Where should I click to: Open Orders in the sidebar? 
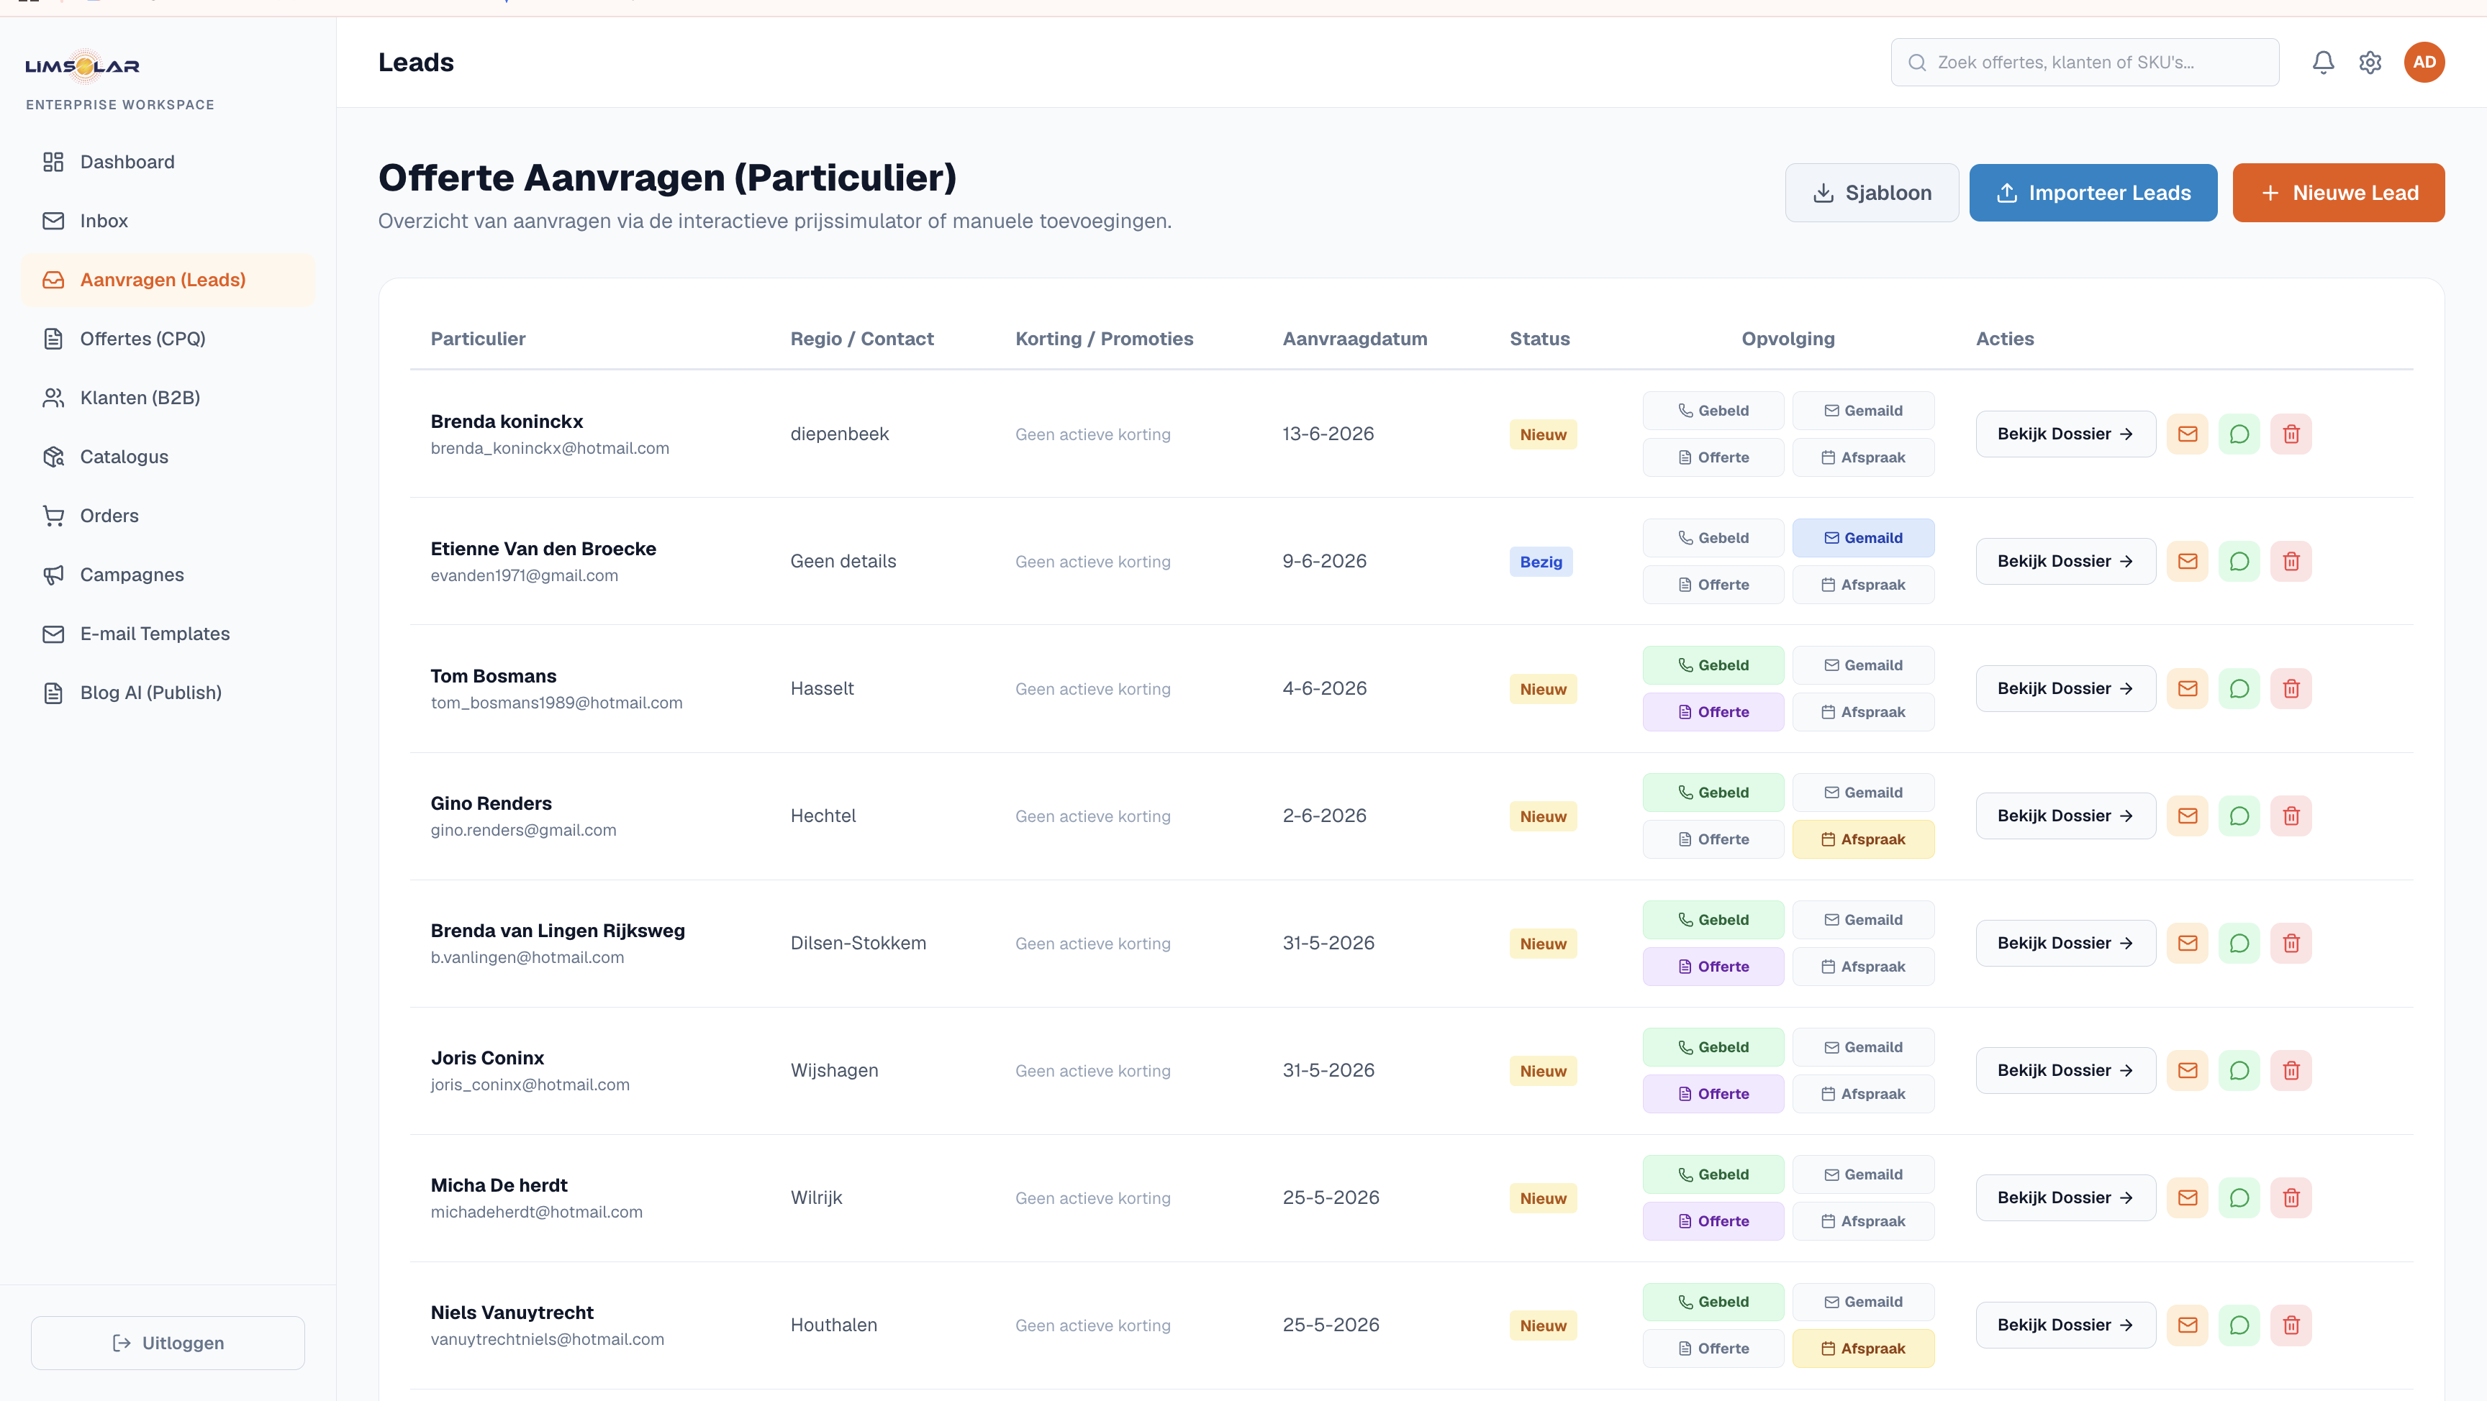pyautogui.click(x=168, y=516)
